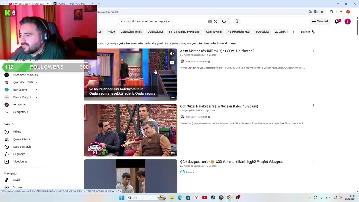Clear the search query with the X

click(215, 22)
